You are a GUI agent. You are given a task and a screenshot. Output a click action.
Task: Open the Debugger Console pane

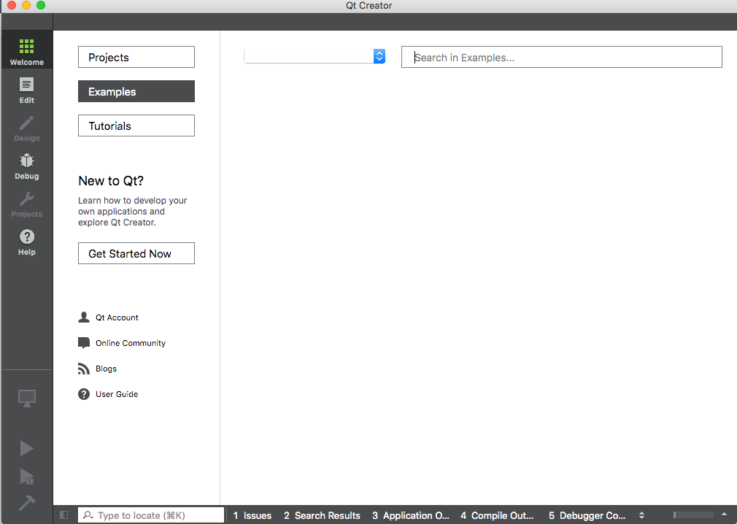(587, 515)
